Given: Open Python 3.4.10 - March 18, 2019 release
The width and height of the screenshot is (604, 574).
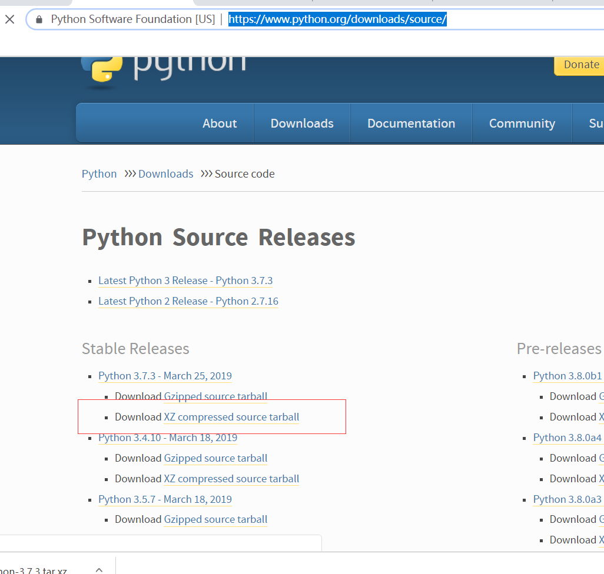Looking at the screenshot, I should 168,438.
